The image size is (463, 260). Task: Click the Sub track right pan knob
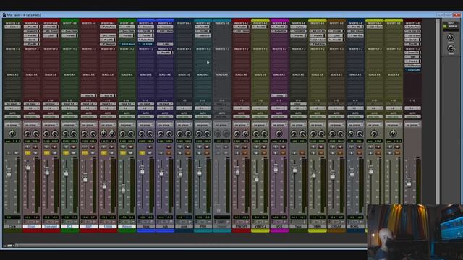click(169, 134)
